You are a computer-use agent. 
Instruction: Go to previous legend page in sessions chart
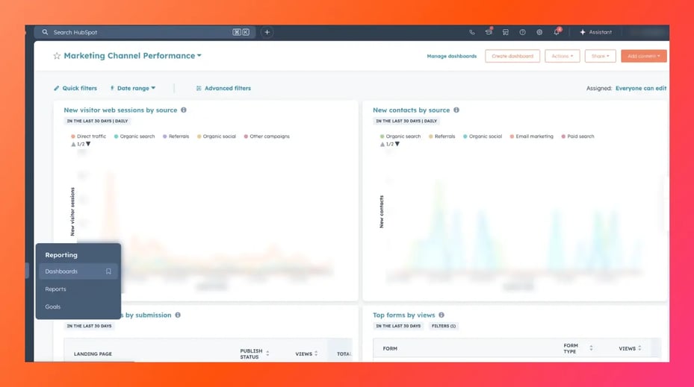click(x=73, y=144)
